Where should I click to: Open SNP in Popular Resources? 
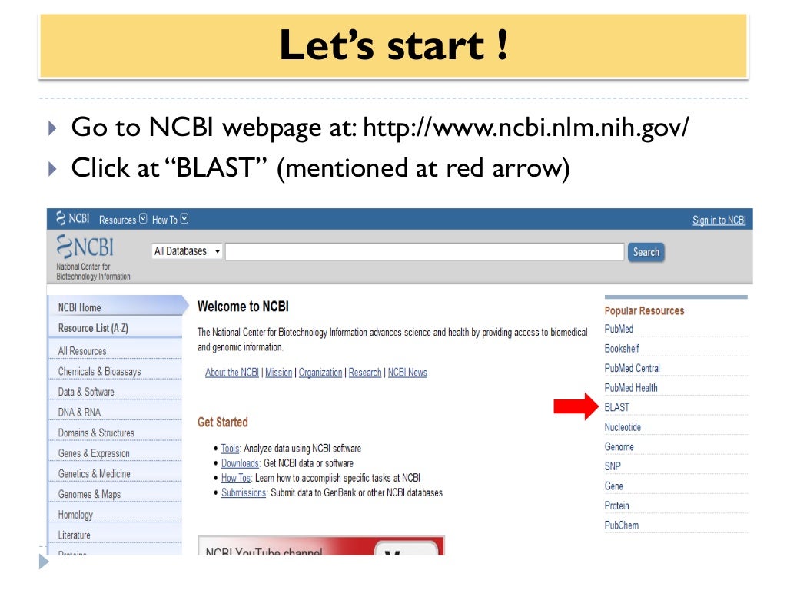coord(613,466)
